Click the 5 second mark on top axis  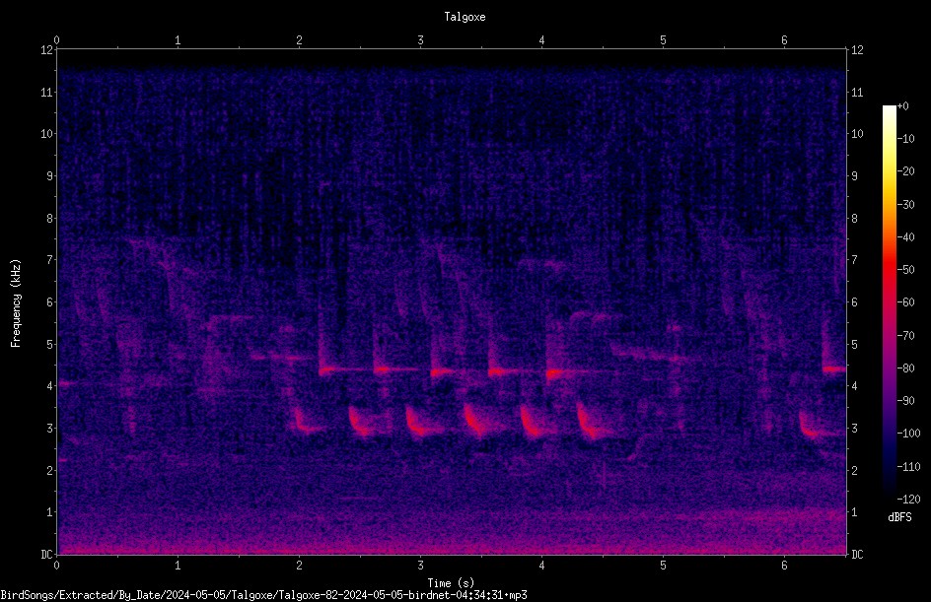[x=663, y=40]
